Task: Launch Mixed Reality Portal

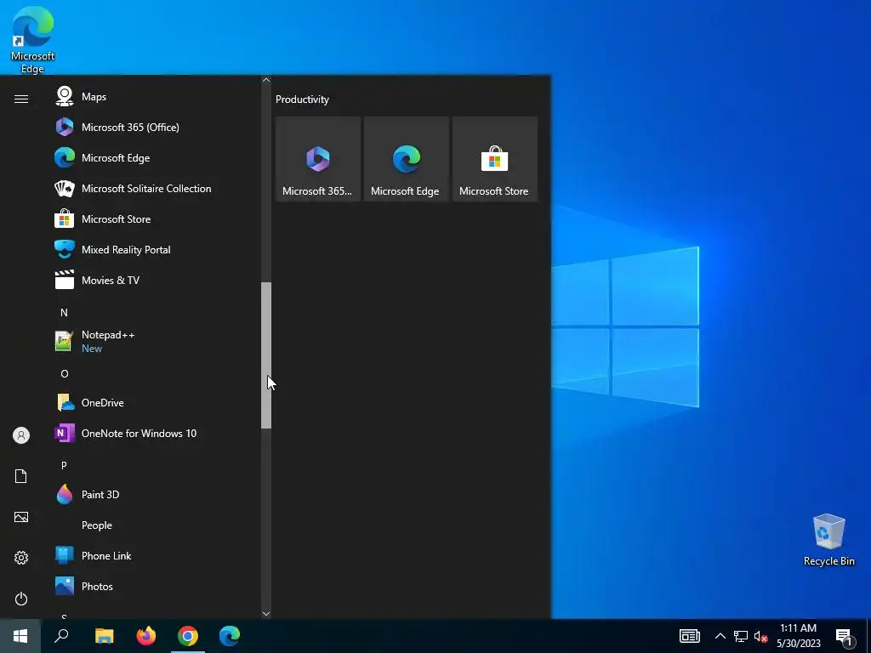Action: click(x=156, y=249)
